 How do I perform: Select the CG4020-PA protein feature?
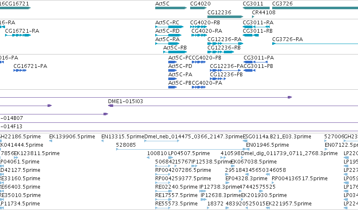pyautogui.click(x=199, y=87)
